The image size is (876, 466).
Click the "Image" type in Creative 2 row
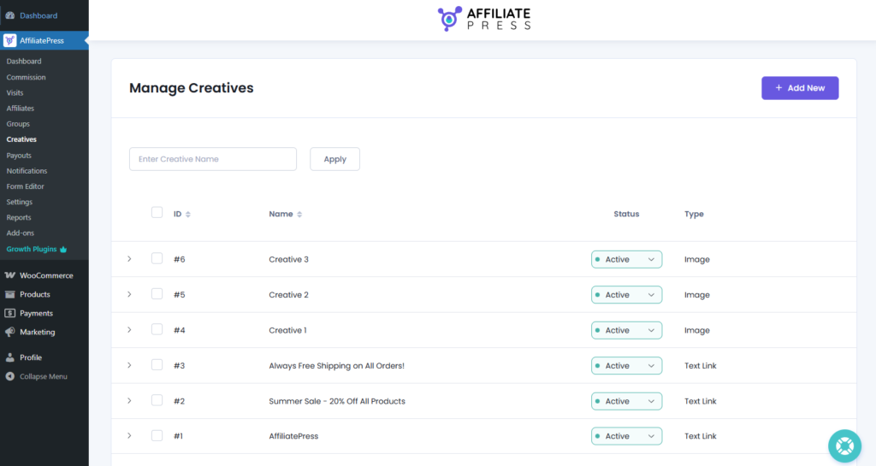[697, 295]
